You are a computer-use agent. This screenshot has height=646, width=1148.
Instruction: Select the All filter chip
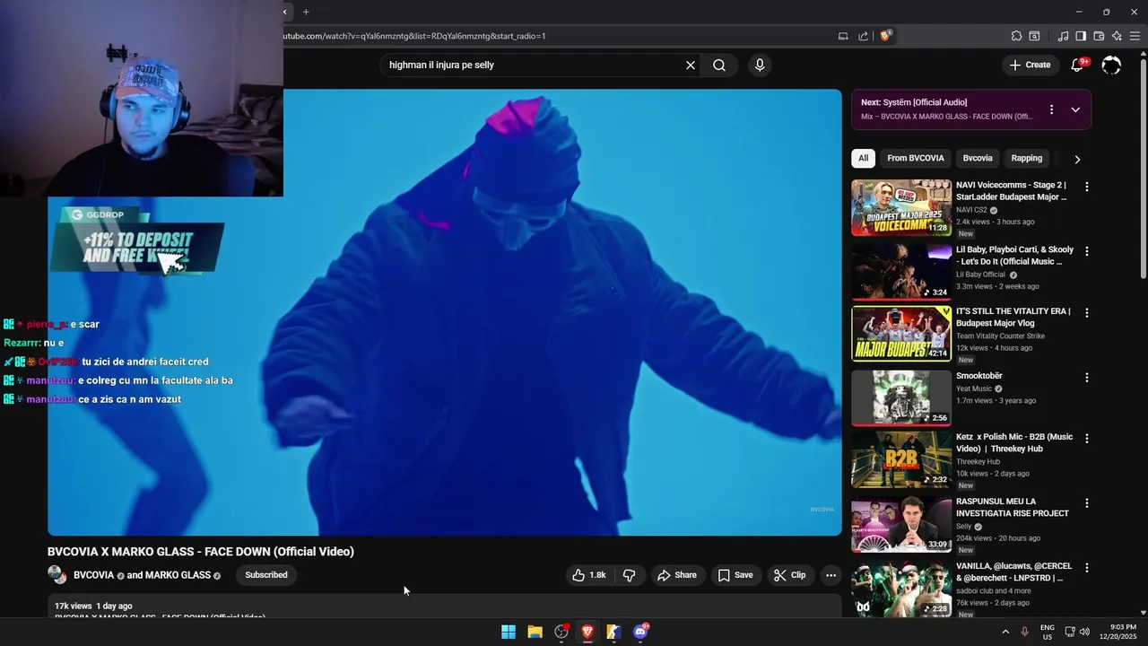(863, 158)
